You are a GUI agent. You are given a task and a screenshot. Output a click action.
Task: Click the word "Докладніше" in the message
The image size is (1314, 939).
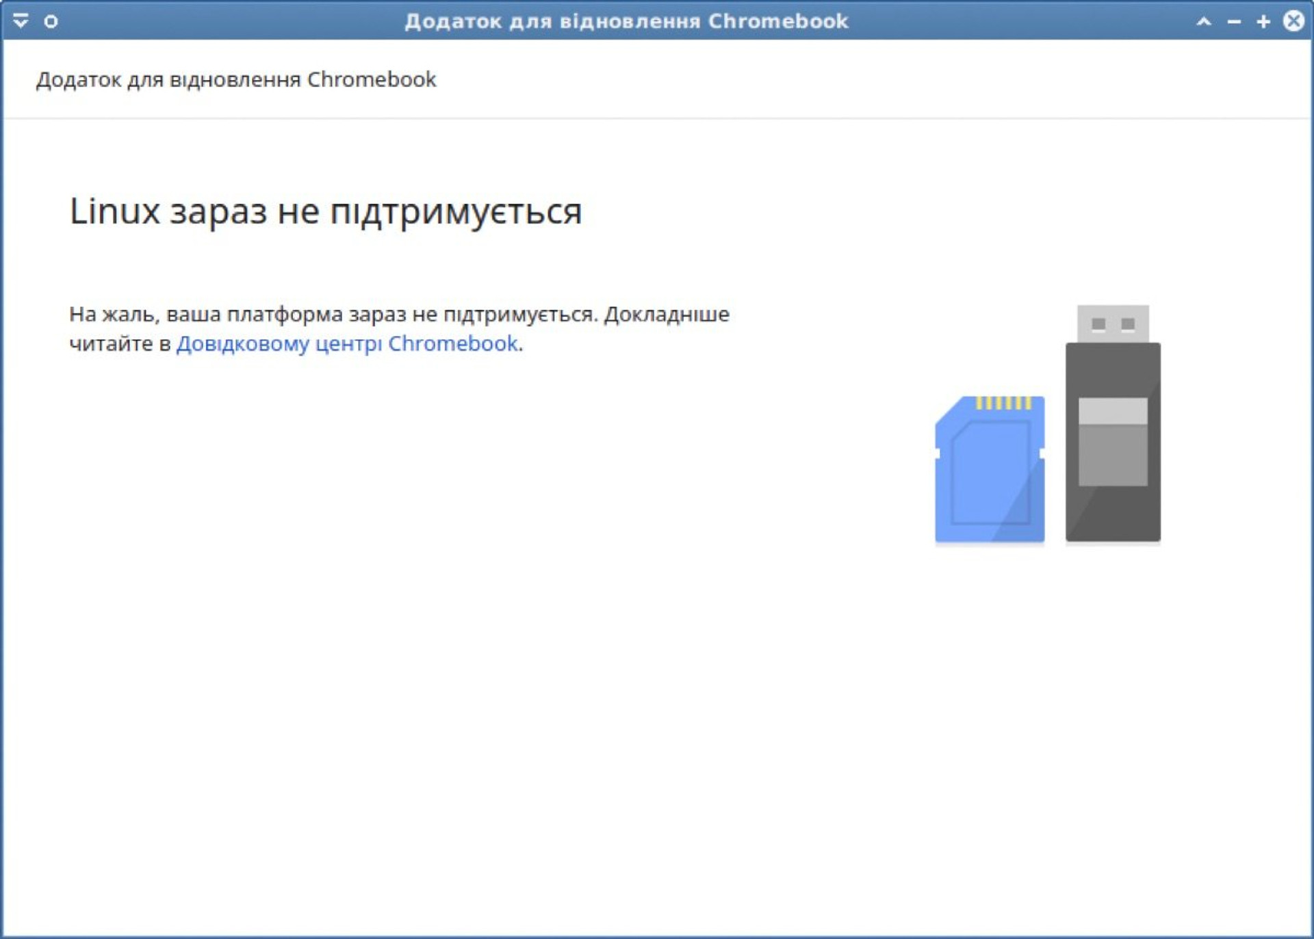point(667,315)
